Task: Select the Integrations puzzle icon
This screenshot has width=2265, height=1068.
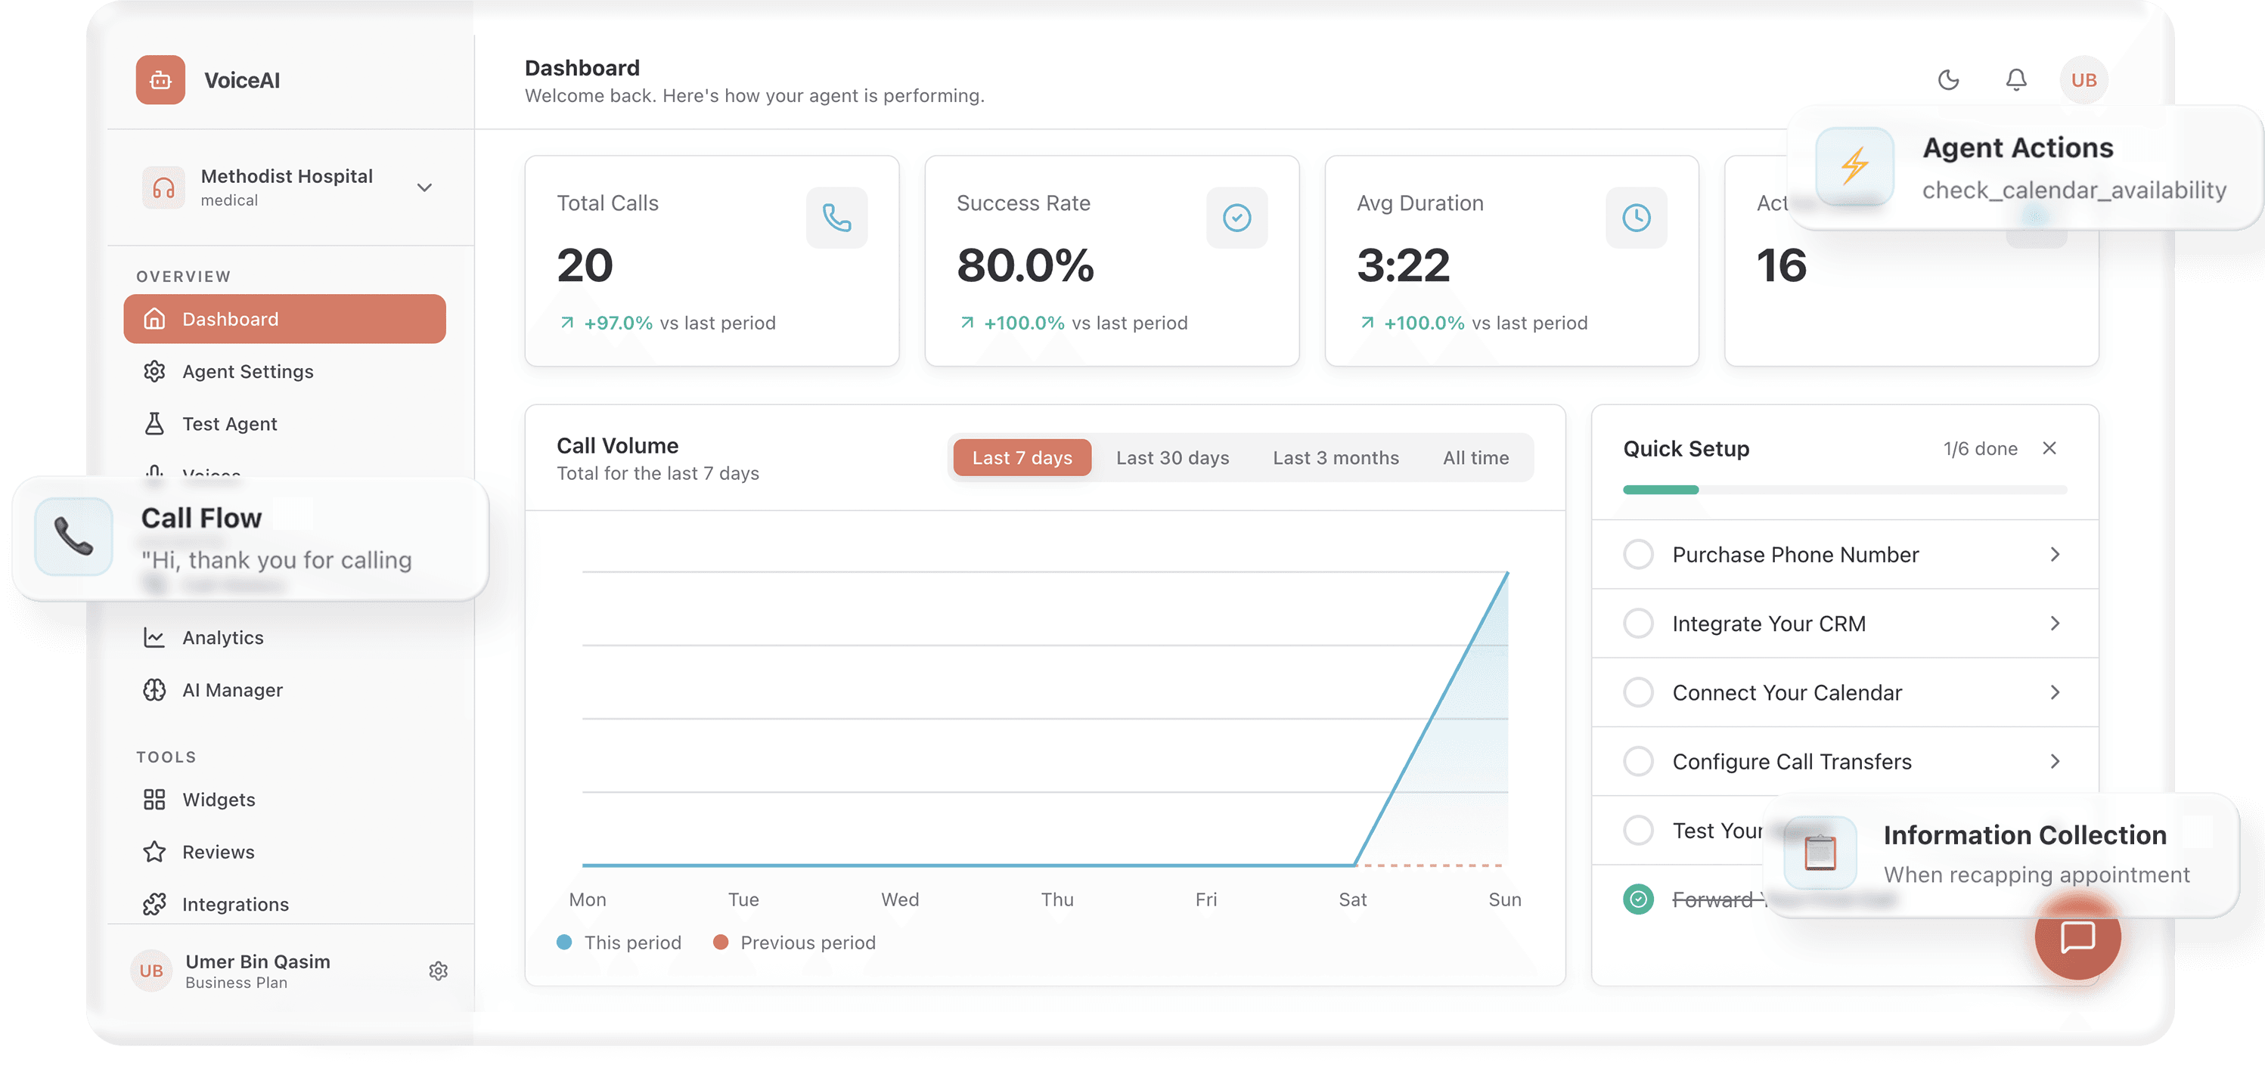Action: 155,904
